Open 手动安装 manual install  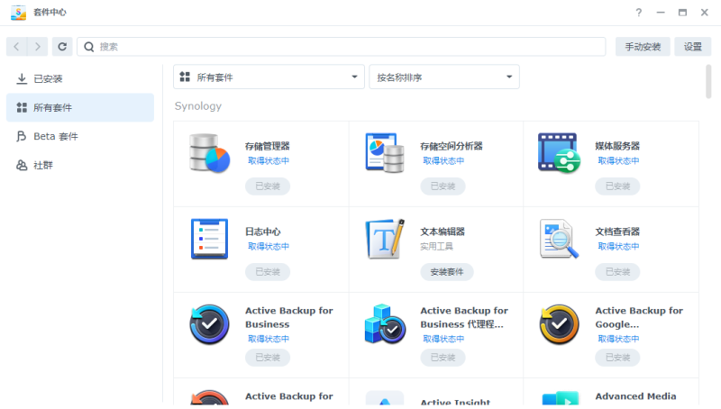[x=643, y=47]
